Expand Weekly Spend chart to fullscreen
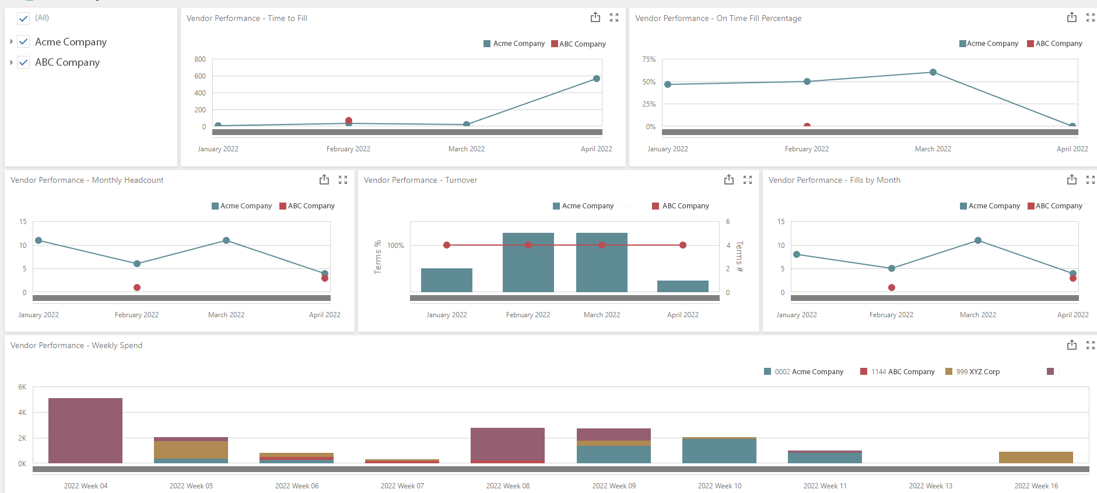 click(x=1090, y=345)
